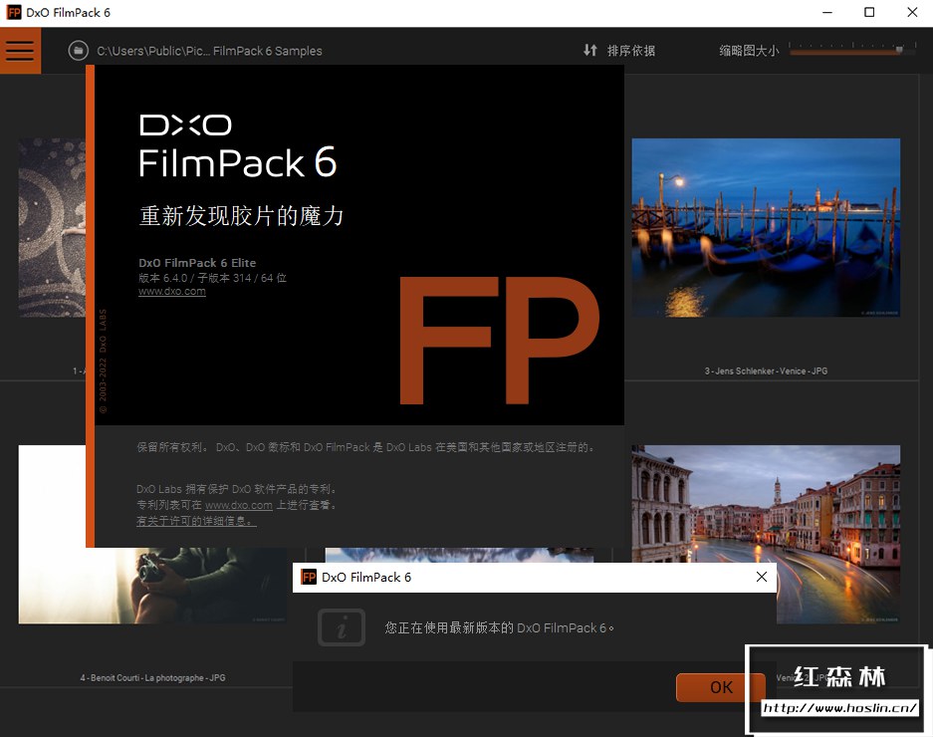
Task: Click the info icon in update dialog
Action: point(342,627)
